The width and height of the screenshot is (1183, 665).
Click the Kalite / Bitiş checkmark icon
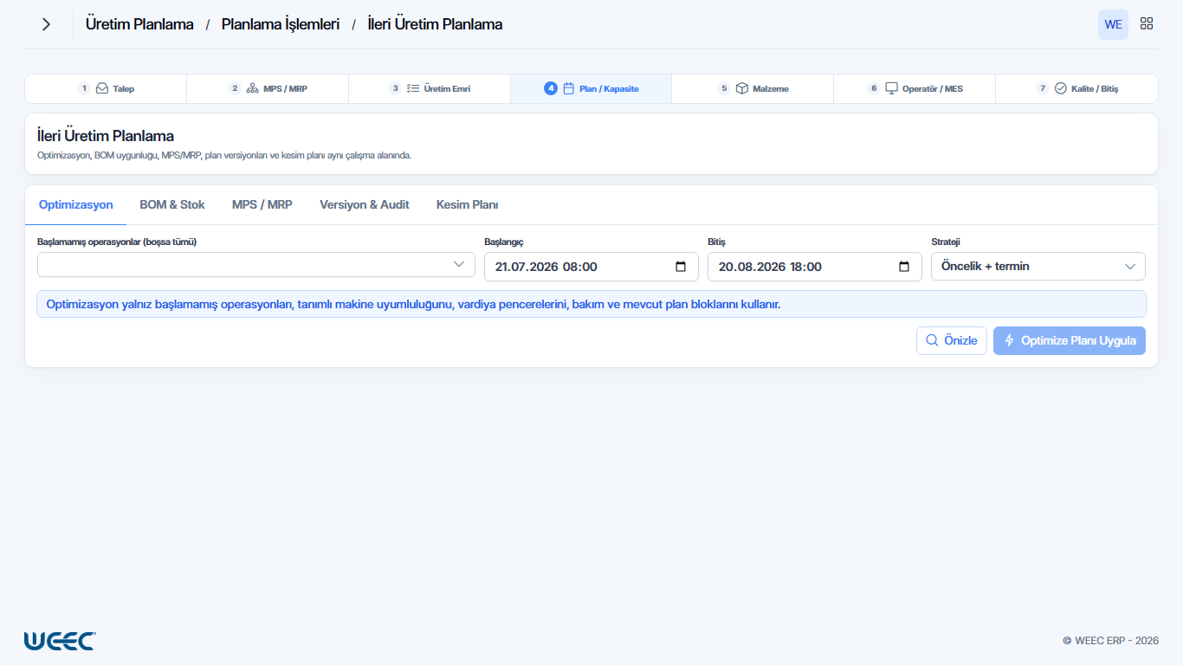1060,88
